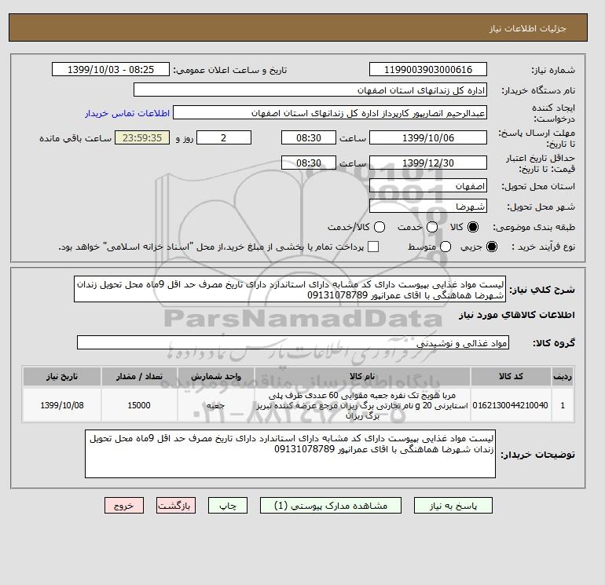Image resolution: width=605 pixels, height=585 pixels.
Task: Click the remaining days field showing 2
Action: (224, 137)
